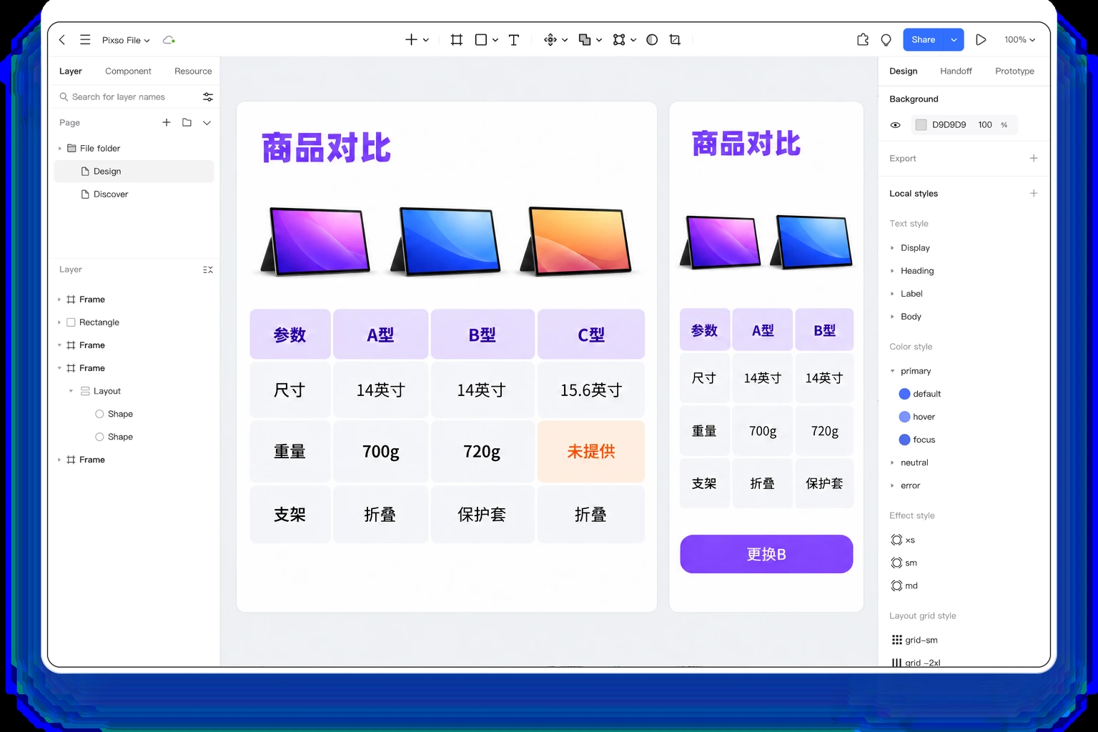
Task: Open layer search filter settings
Action: [208, 97]
